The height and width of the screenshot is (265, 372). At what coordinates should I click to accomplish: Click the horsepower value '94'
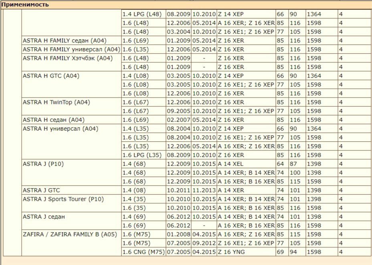tap(297, 252)
